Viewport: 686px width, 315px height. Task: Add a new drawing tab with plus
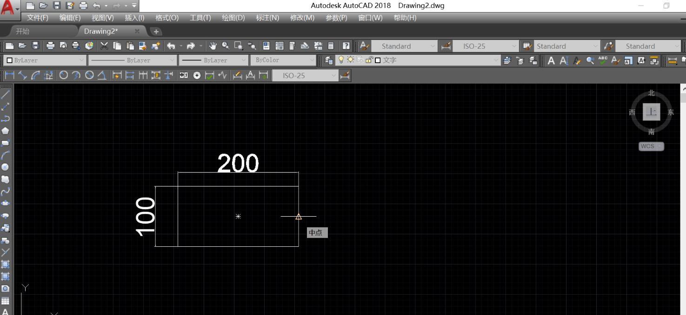[156, 32]
